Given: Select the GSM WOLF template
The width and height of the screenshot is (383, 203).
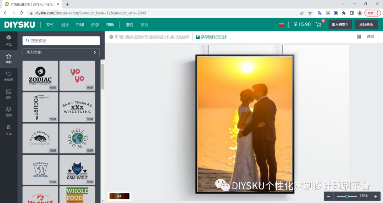Looking at the screenshot, I should tap(77, 170).
